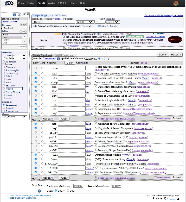This screenshot has width=186, height=202.
Task: Click the collapse-sidebar icon beside the pushpin
Action: [28, 14]
